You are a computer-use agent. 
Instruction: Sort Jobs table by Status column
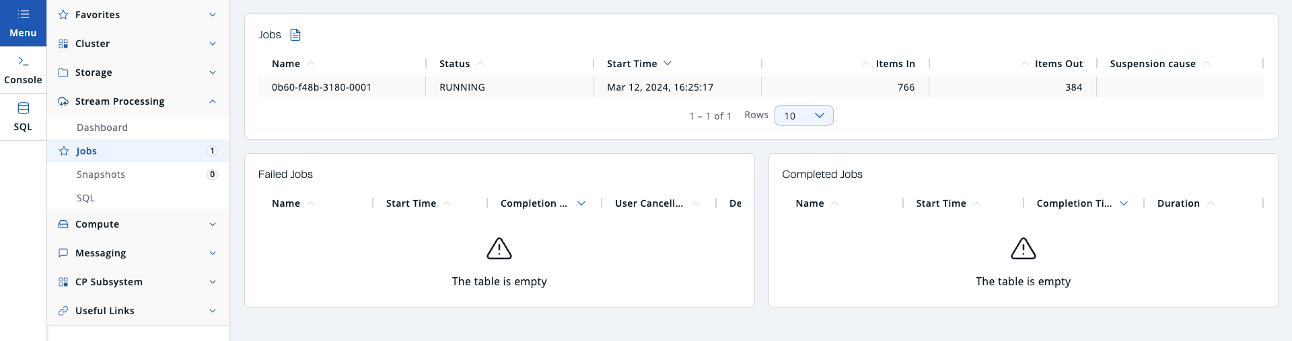point(455,64)
